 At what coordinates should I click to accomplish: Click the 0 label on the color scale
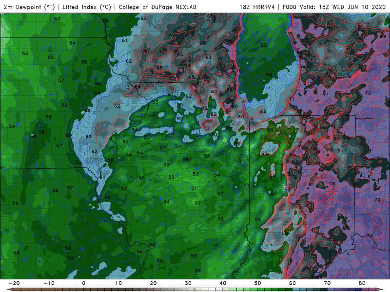tap(83, 283)
